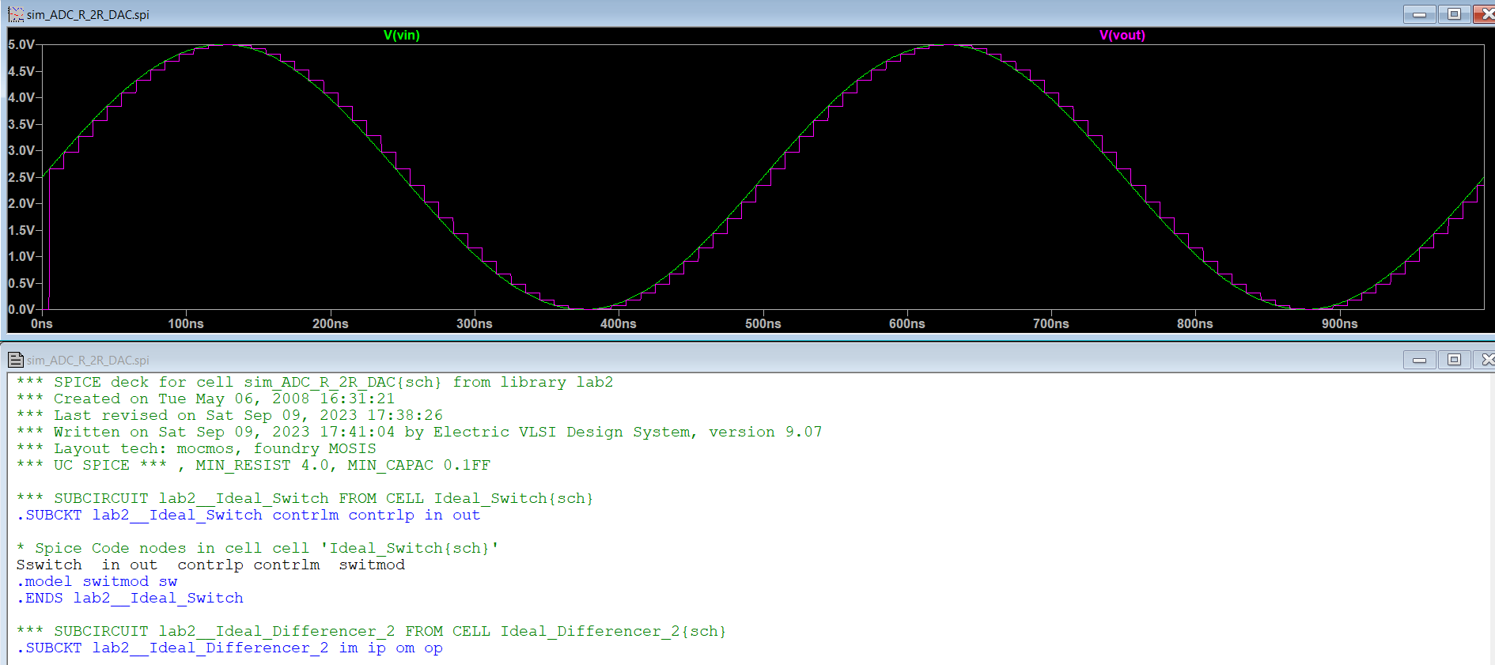Image resolution: width=1495 pixels, height=665 pixels.
Task: Close the waveform plot window
Action: [x=1485, y=14]
